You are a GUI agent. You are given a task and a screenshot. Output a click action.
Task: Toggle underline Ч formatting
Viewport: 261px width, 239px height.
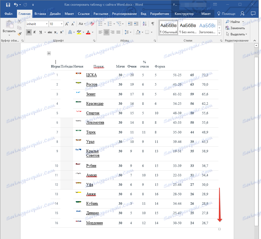tap(41, 32)
